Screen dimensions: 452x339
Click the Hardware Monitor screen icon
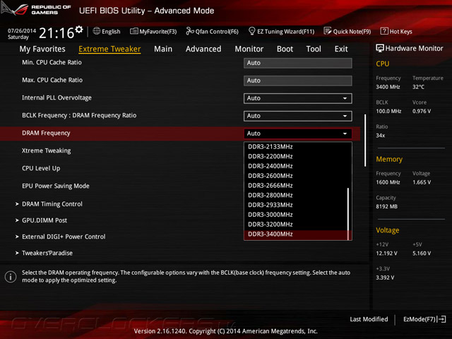click(x=380, y=49)
